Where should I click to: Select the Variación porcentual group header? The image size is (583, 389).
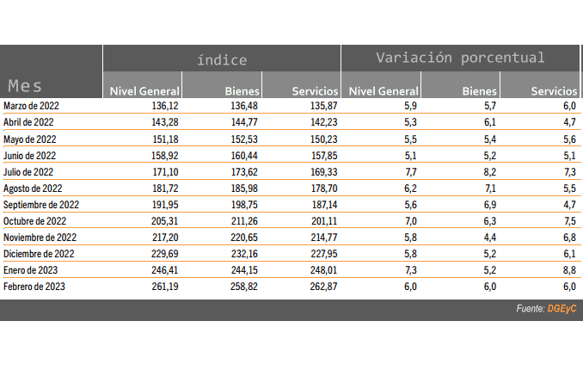click(460, 58)
